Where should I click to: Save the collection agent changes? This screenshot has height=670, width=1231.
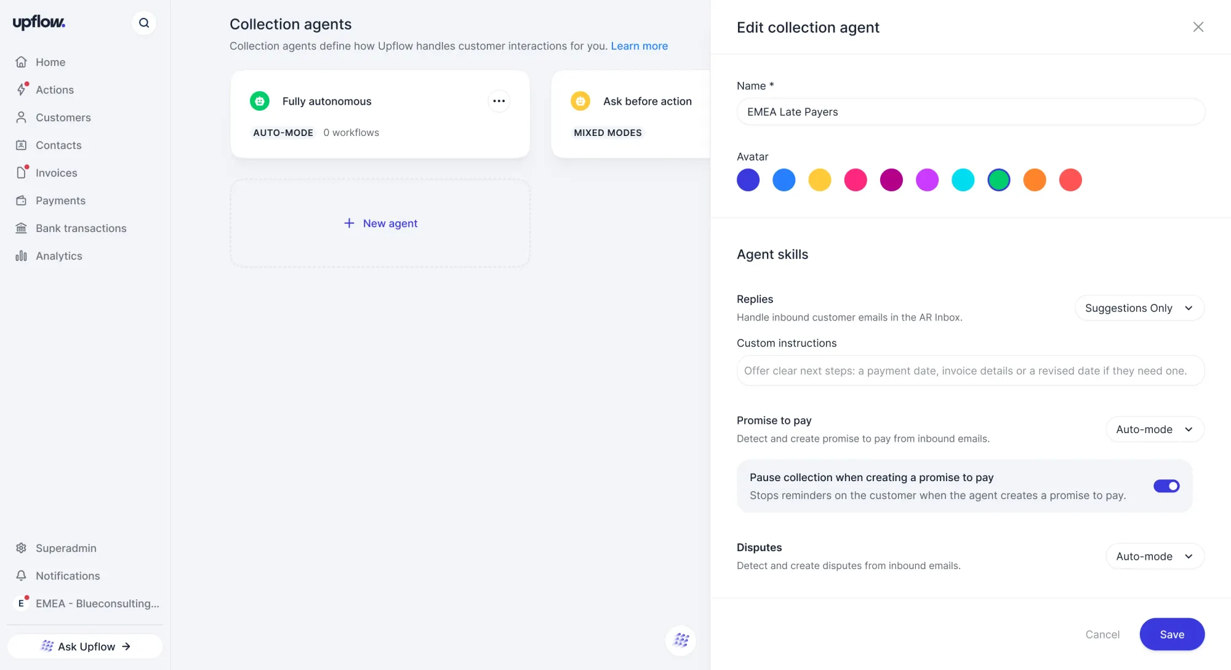1172,634
